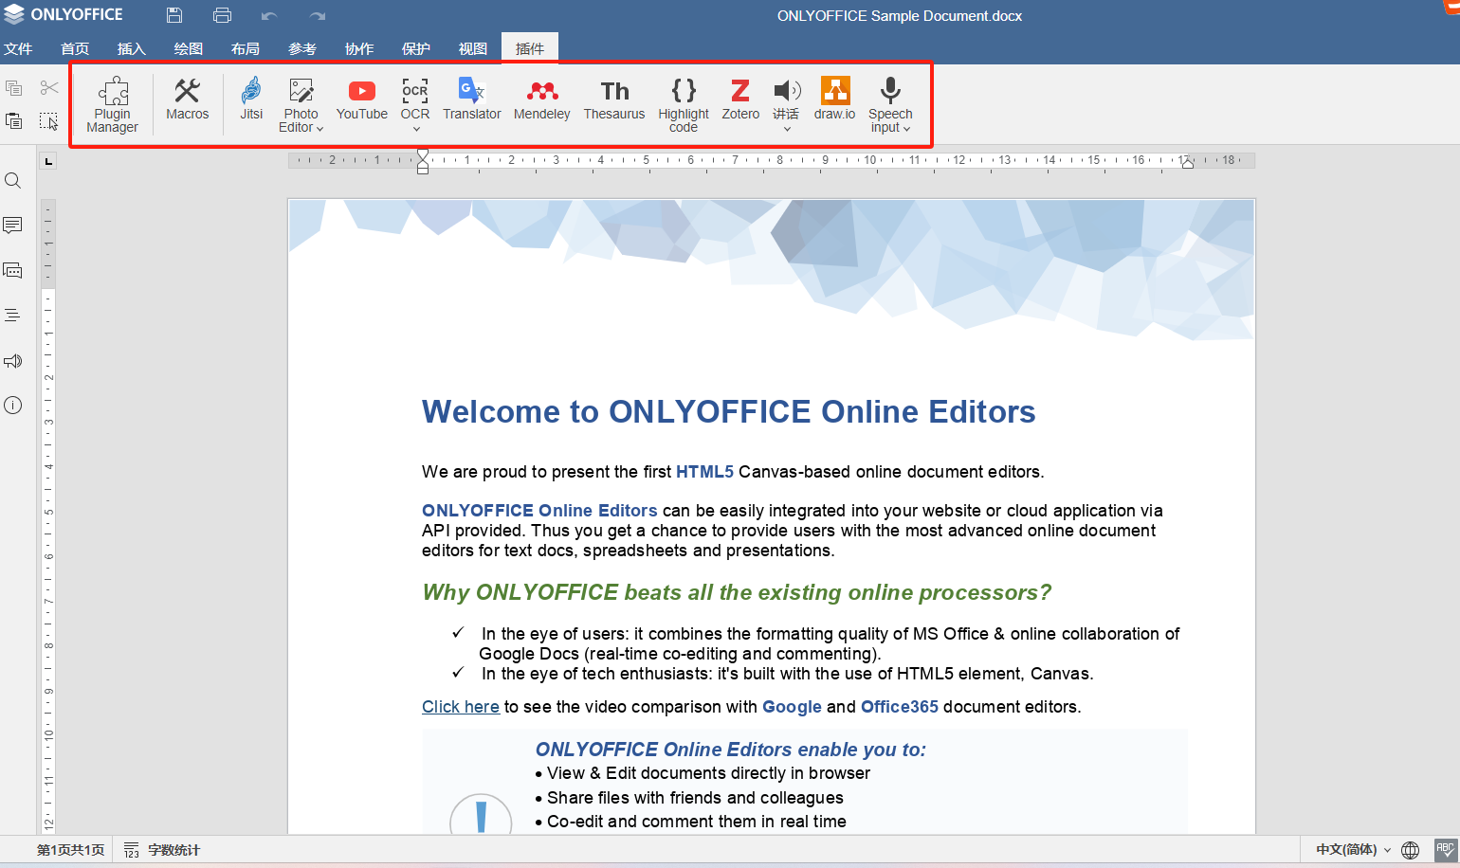The image size is (1460, 868).
Task: Switch to the 保护 tab
Action: tap(416, 48)
